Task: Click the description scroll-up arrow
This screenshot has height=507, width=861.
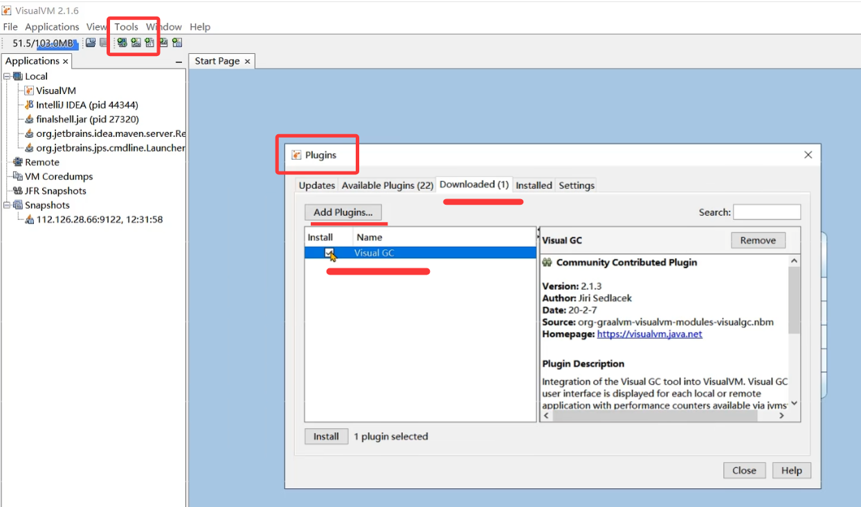Action: 794,261
